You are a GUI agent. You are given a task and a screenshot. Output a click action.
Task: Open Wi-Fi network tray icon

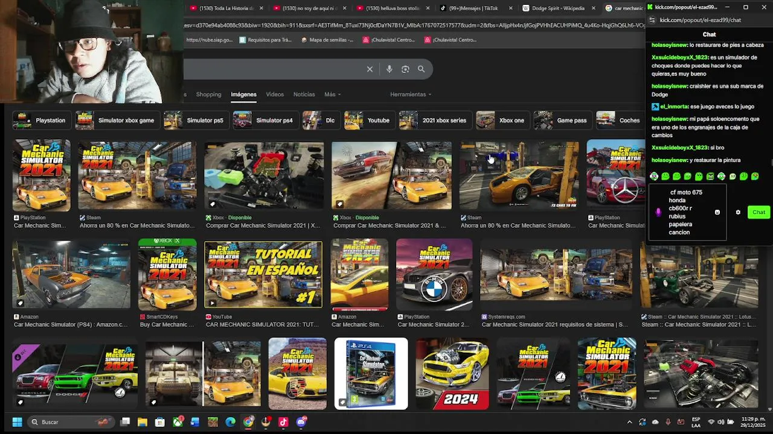click(x=711, y=422)
